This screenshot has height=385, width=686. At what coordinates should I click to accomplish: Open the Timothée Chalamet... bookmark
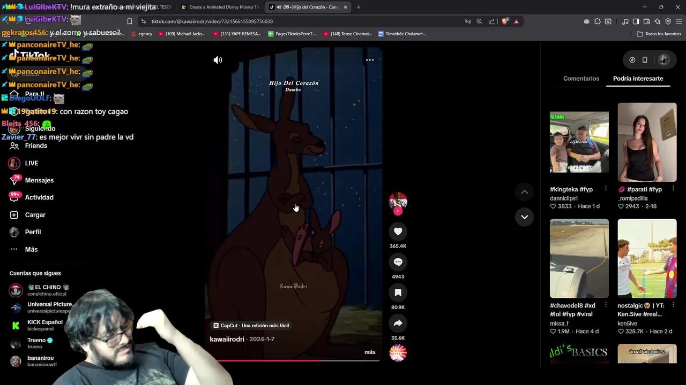(402, 34)
